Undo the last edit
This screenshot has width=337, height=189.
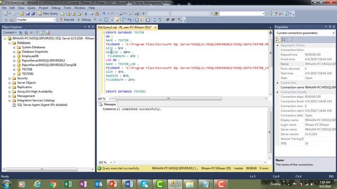pyautogui.click(x=104, y=14)
